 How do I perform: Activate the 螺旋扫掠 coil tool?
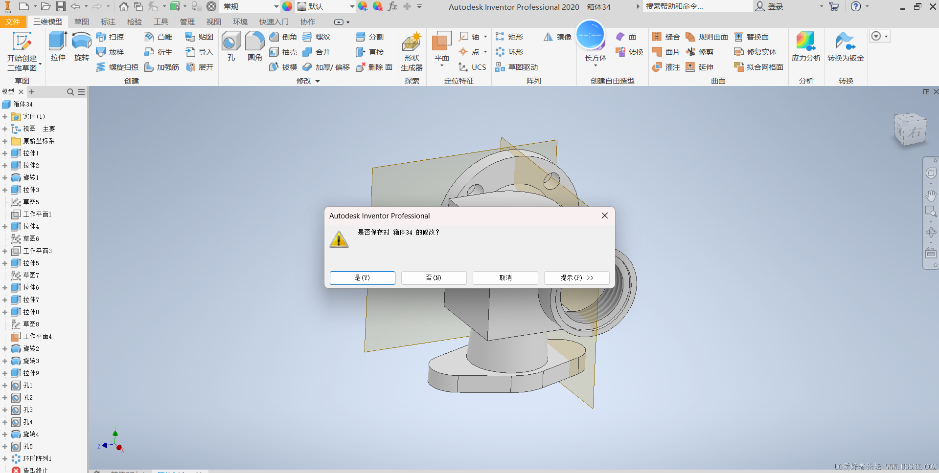[117, 67]
